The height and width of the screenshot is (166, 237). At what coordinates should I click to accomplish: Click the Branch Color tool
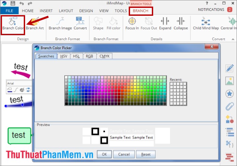(x=13, y=24)
